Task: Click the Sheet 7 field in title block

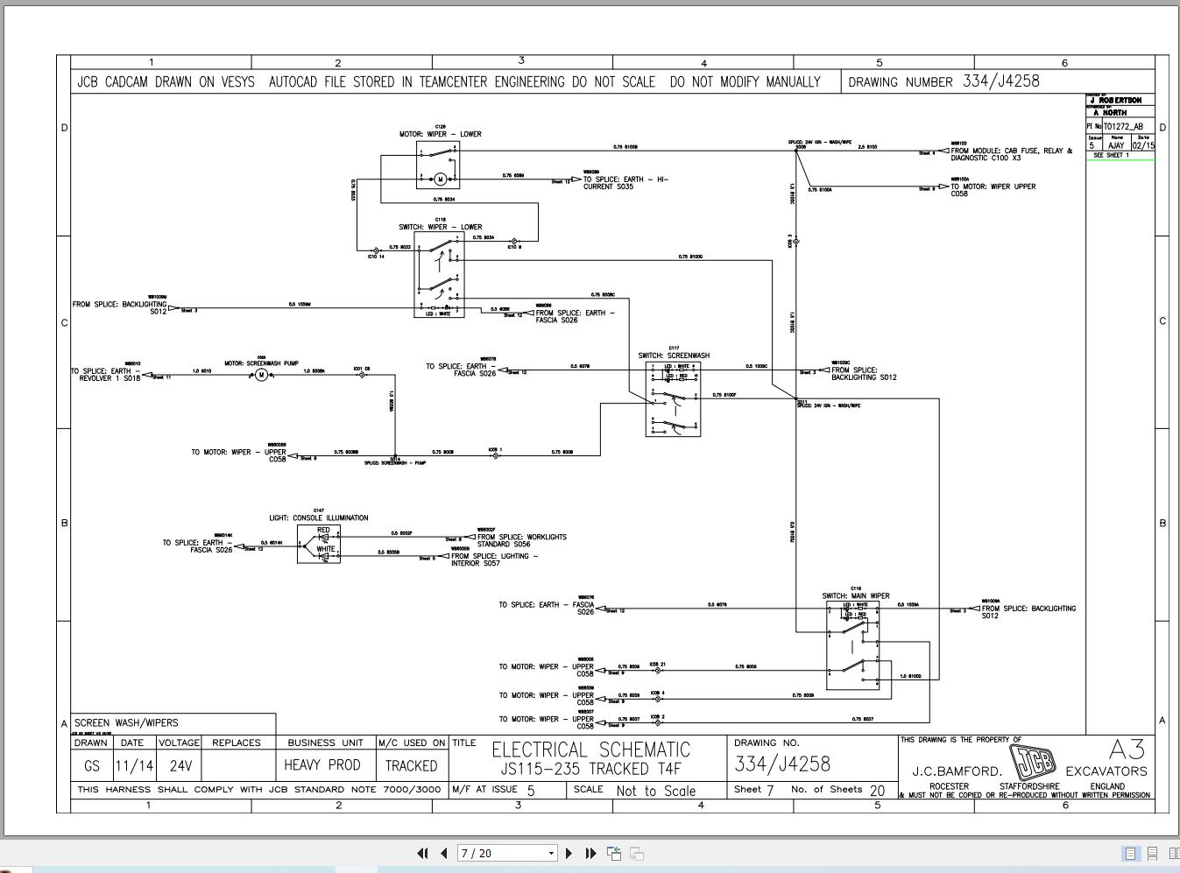Action: tap(755, 790)
